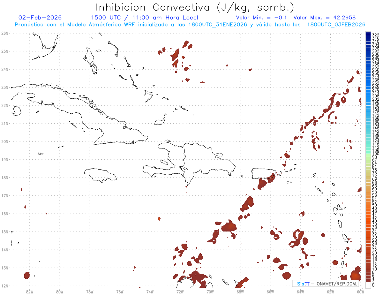Click the '1500 UTC / 11:00 am Hora Local' text
Screen dimensions: 383x296
pyautogui.click(x=145, y=18)
